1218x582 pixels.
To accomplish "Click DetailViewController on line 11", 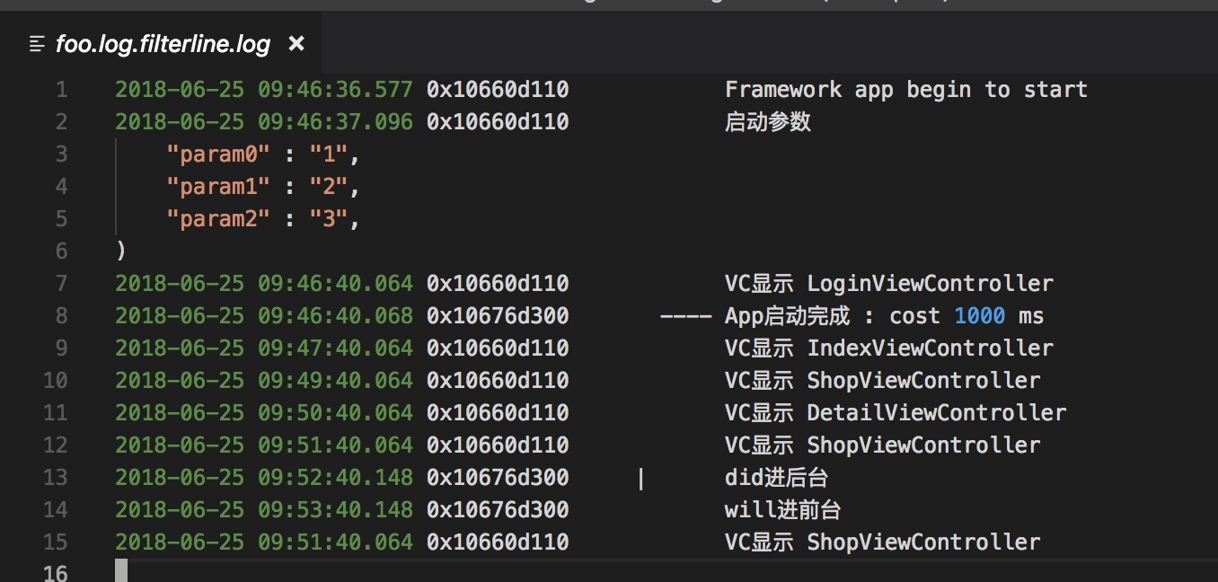I will click(935, 412).
